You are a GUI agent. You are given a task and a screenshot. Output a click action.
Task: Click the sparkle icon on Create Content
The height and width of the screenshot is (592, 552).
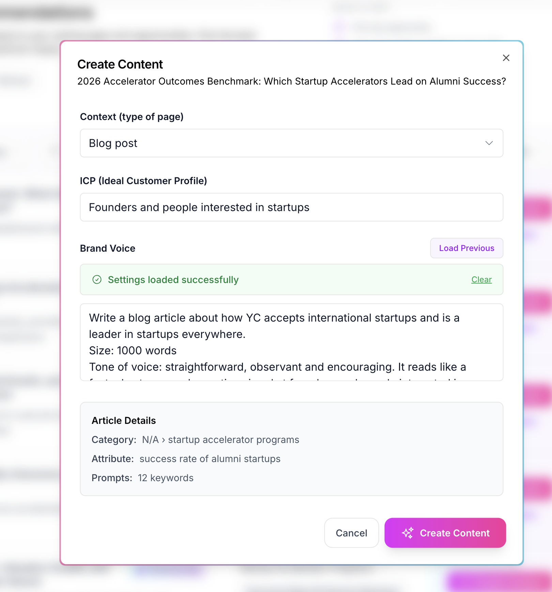tap(408, 533)
